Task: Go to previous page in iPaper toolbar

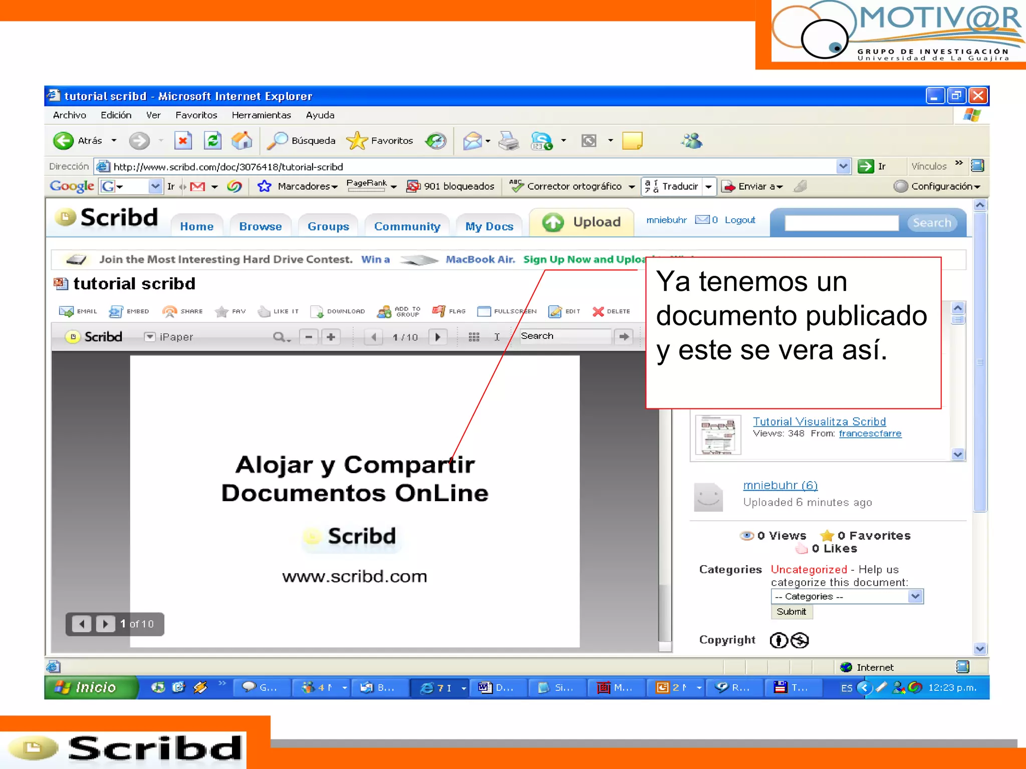Action: 374,337
